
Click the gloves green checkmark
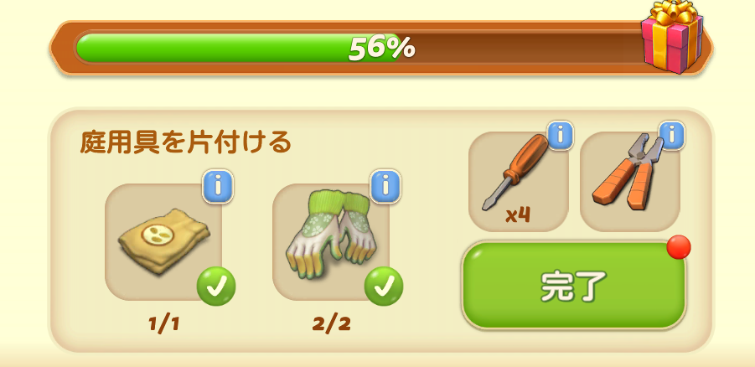pyautogui.click(x=384, y=287)
